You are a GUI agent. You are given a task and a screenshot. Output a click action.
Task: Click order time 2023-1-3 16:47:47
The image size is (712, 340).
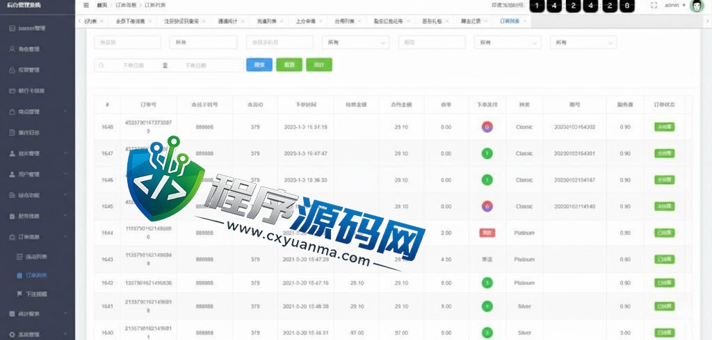[306, 153]
